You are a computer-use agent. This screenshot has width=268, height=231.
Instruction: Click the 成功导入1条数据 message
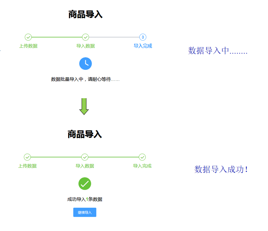tap(85, 199)
